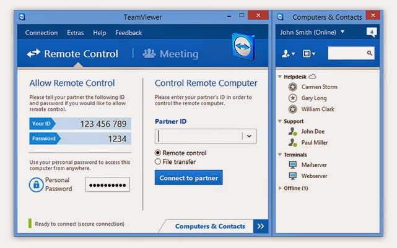397x248 pixels.
Task: Click the large TeamViewer logo in the blue header
Action: pyautogui.click(x=243, y=46)
